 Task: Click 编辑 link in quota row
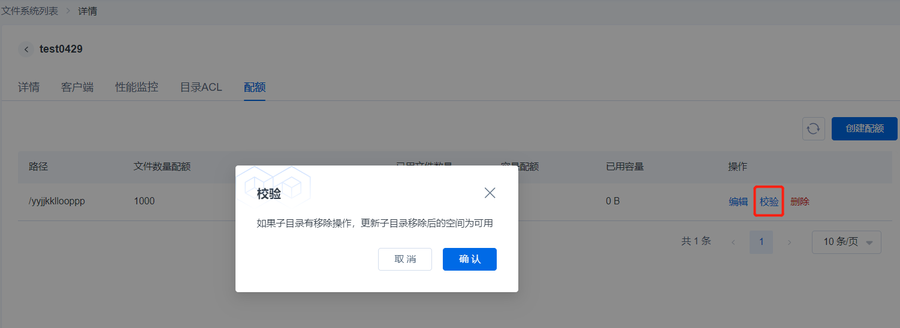click(738, 202)
